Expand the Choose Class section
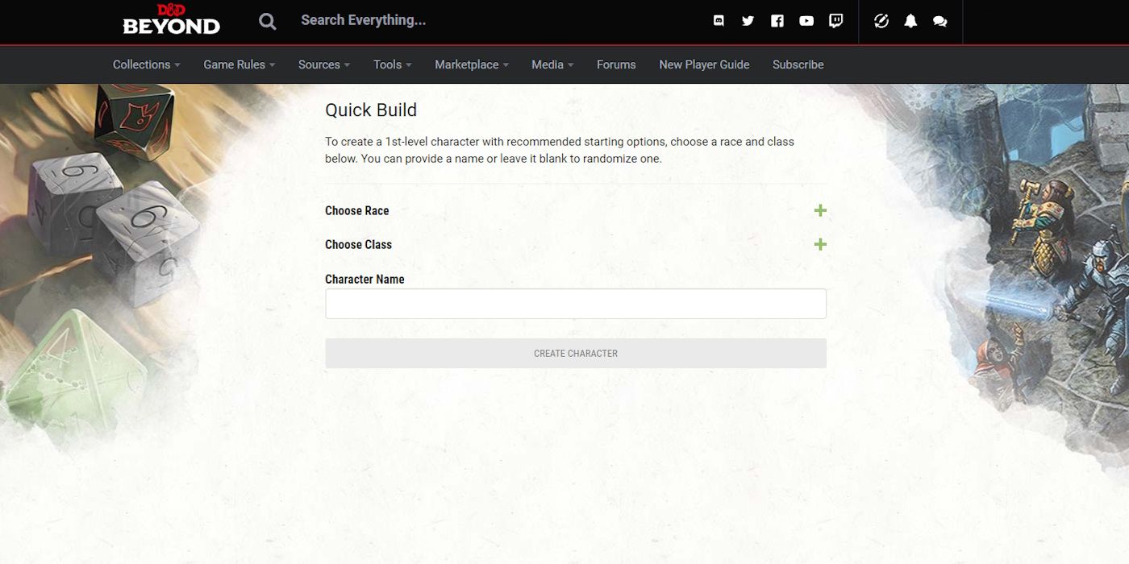The height and width of the screenshot is (564, 1129). tap(820, 243)
